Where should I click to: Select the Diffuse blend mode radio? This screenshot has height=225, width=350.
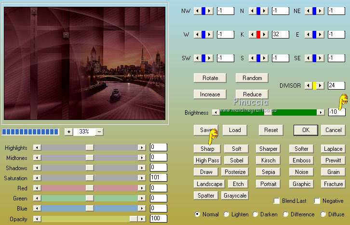323,214
